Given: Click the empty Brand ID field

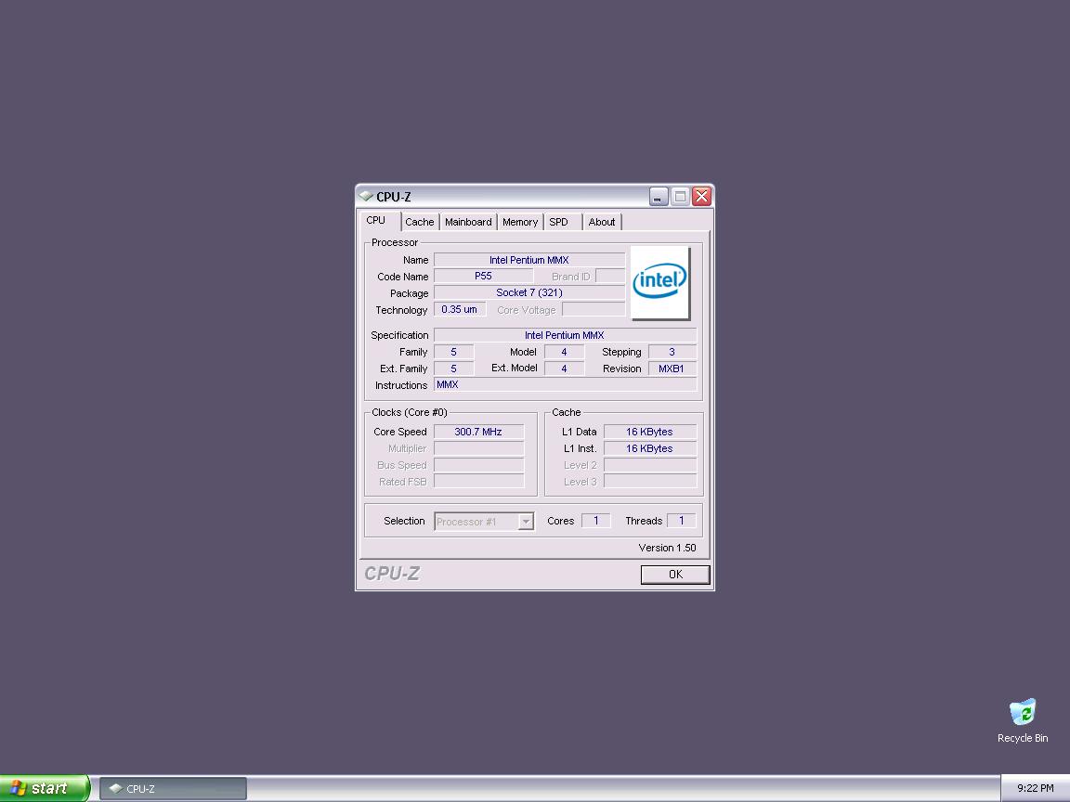Looking at the screenshot, I should pos(610,277).
